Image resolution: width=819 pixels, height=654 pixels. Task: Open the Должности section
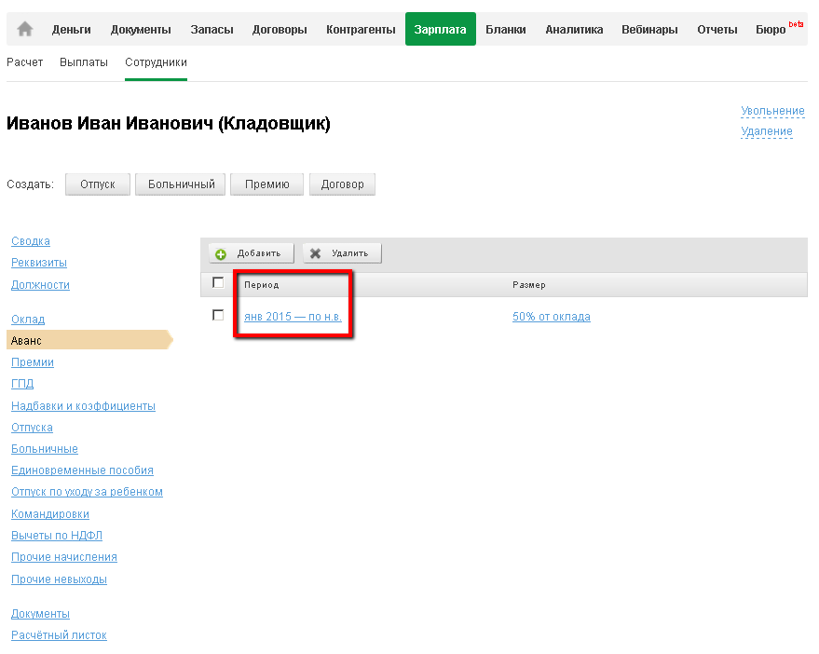(x=40, y=285)
